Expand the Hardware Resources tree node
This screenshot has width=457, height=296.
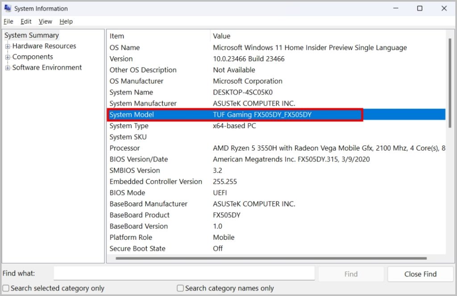click(8, 46)
